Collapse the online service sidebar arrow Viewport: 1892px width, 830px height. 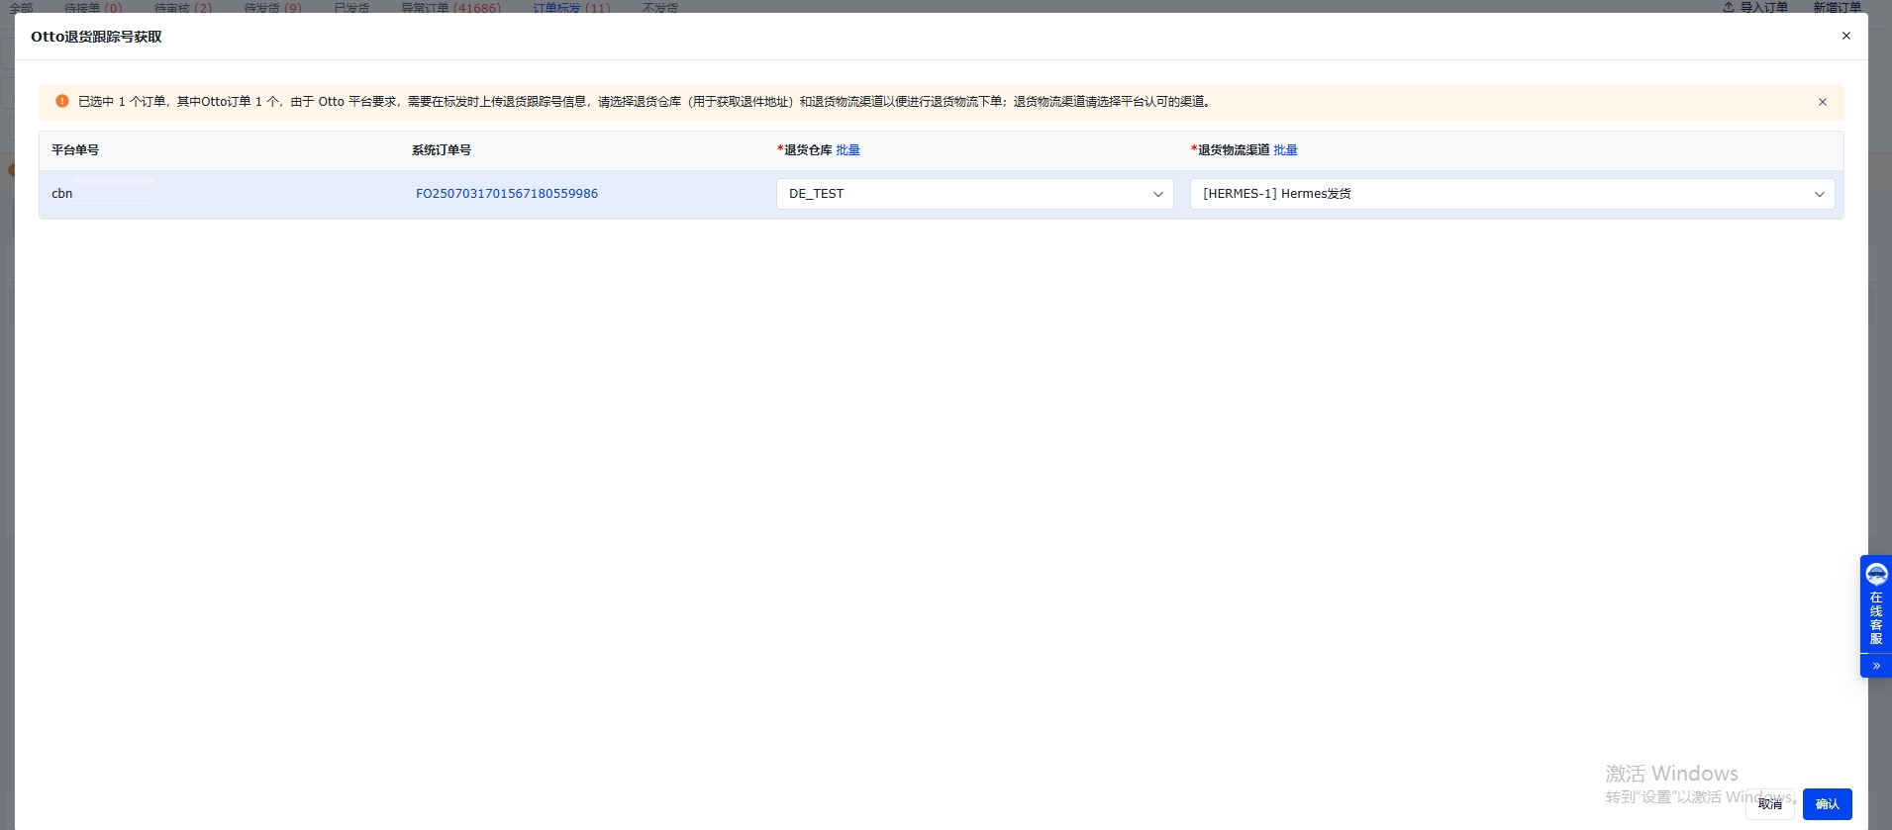(x=1876, y=666)
